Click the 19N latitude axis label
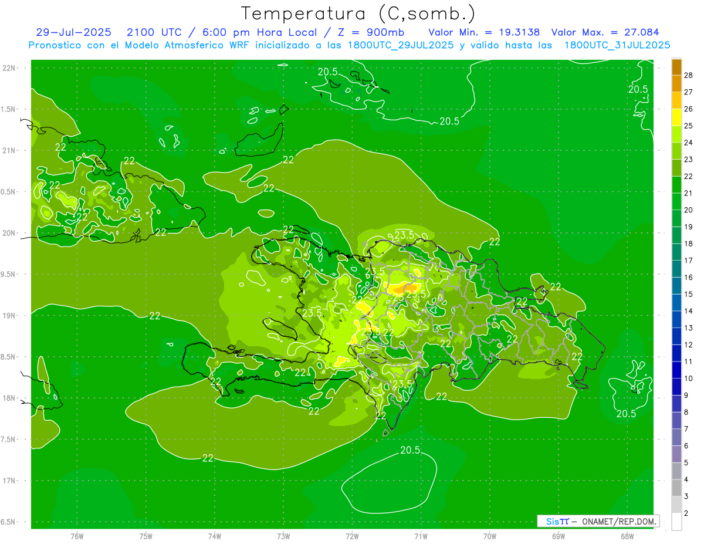Viewport: 704px width, 544px height. click(10, 315)
